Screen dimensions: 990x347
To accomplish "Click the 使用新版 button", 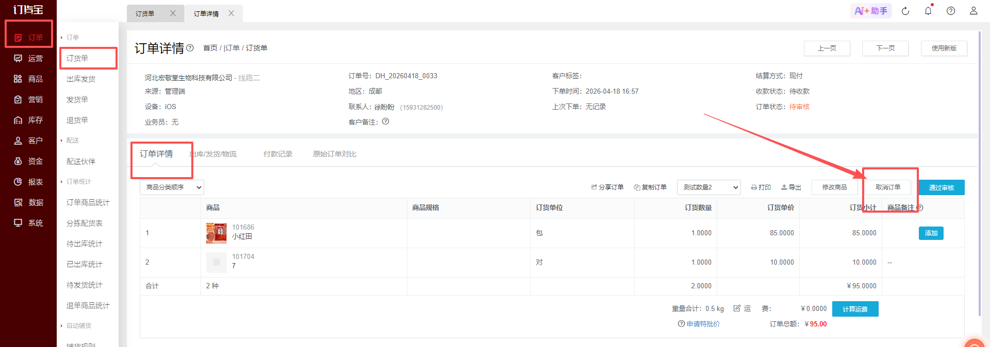I will (x=944, y=48).
